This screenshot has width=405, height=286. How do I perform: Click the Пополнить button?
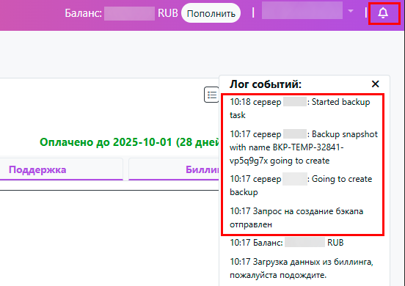(211, 13)
